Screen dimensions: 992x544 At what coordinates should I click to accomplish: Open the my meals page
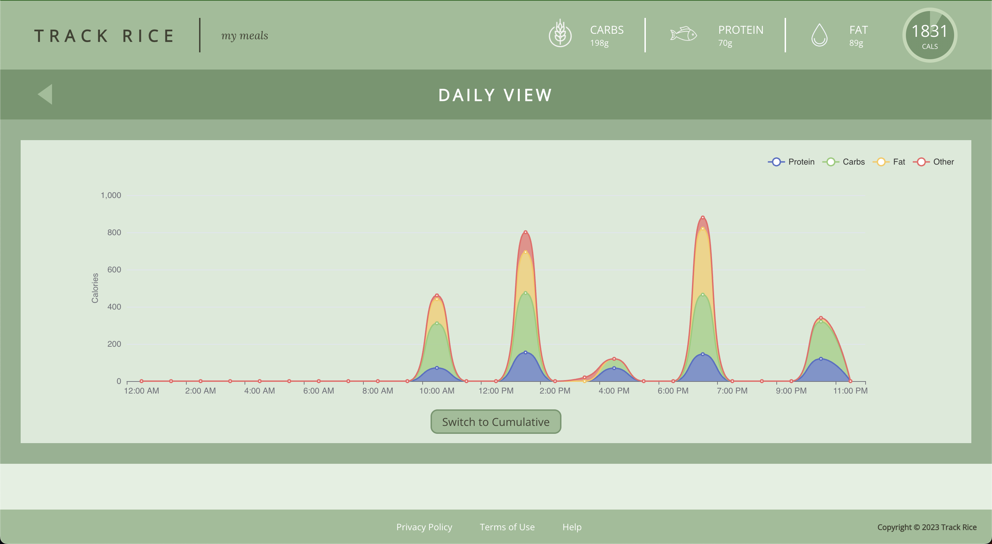pos(245,35)
